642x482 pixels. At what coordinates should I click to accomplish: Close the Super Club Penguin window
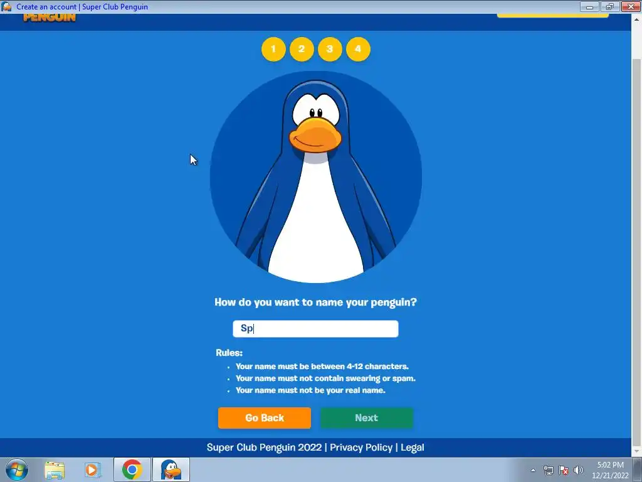pos(631,6)
